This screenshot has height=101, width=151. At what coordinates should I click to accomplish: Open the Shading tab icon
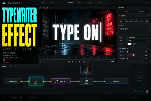pos(137,20)
